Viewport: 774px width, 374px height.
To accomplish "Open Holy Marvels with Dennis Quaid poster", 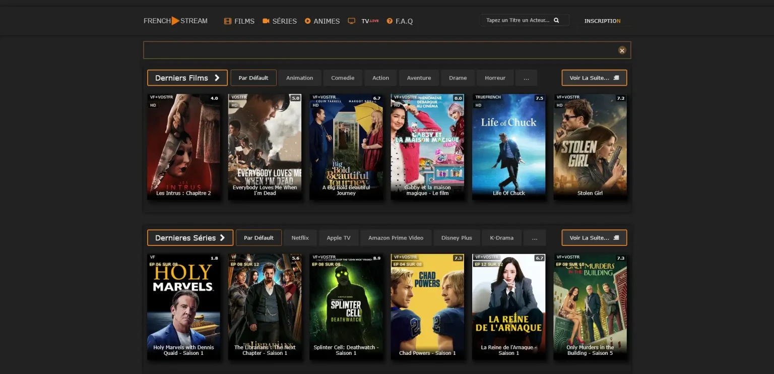I will (183, 306).
